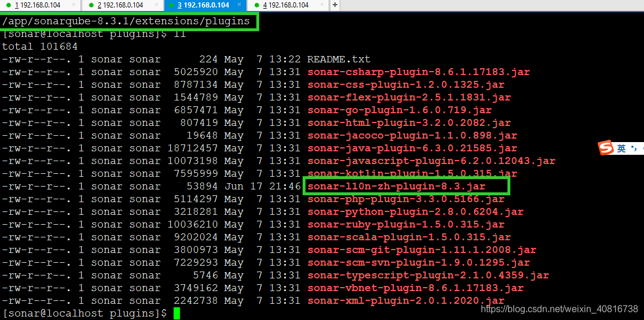Click sonar-flex-plugin-2.5.1.1831.jar
Viewport: 644px width, 320px height.
409,97
